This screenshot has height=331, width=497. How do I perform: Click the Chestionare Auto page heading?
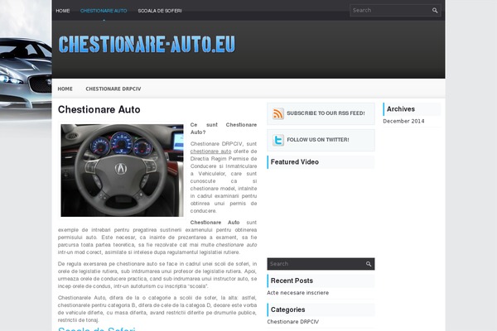pos(99,109)
